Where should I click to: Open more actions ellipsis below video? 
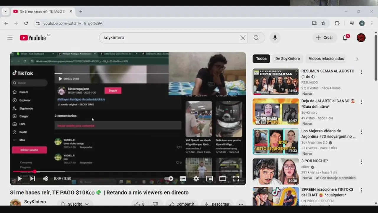(x=241, y=204)
